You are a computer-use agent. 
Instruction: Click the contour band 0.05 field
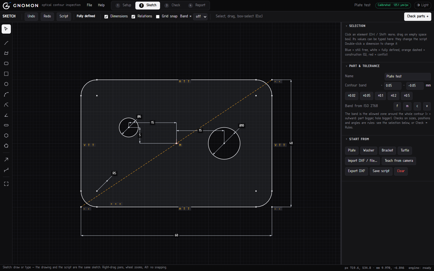click(x=393, y=86)
